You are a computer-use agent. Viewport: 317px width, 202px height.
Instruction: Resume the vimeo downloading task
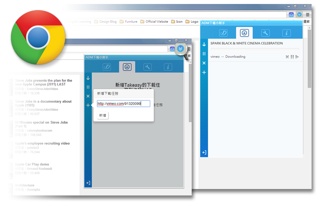click(297, 57)
